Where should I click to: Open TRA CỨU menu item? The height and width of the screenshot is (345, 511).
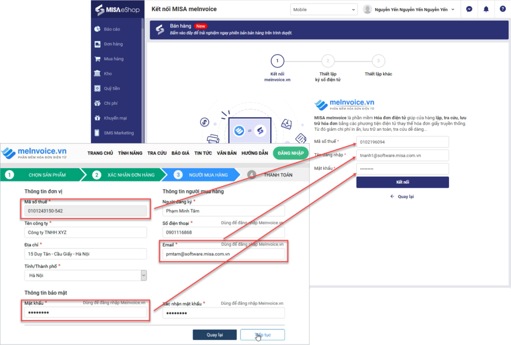157,153
